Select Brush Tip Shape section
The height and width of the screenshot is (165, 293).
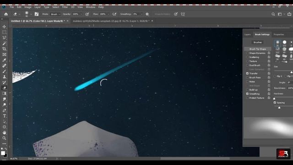click(x=258, y=49)
